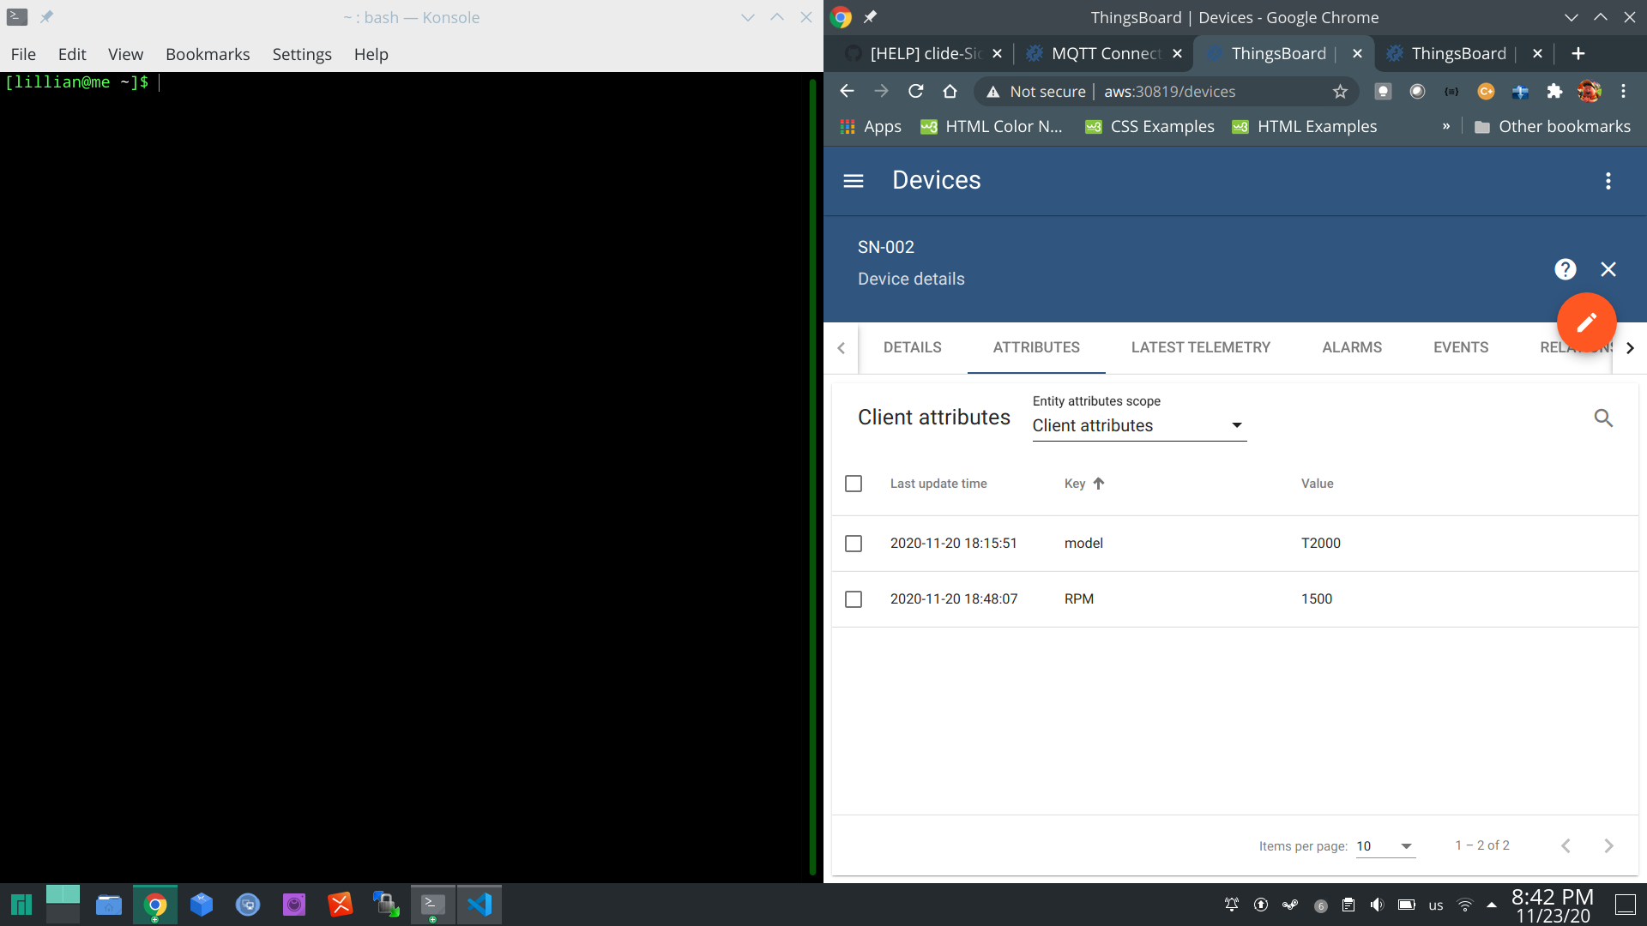Switch to the Latest Telemetry tab
This screenshot has width=1647, height=926.
point(1200,347)
